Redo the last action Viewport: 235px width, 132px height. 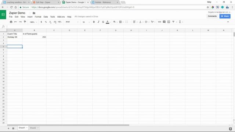[20, 22]
